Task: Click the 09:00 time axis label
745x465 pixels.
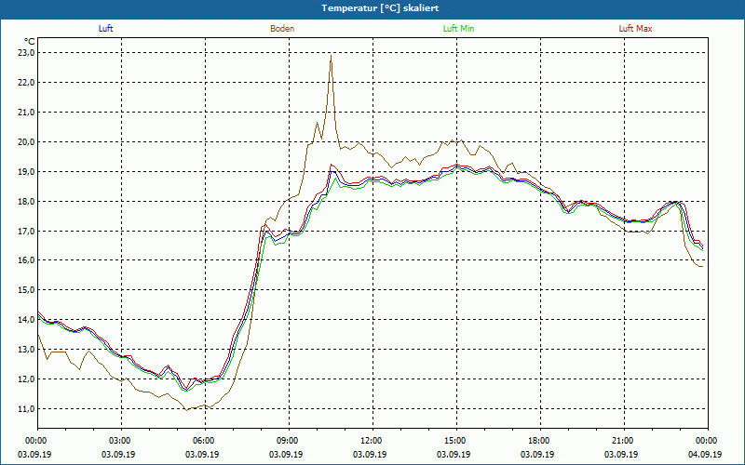Action: [289, 441]
